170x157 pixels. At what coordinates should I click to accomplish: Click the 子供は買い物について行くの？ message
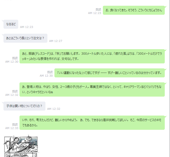coord(24,106)
